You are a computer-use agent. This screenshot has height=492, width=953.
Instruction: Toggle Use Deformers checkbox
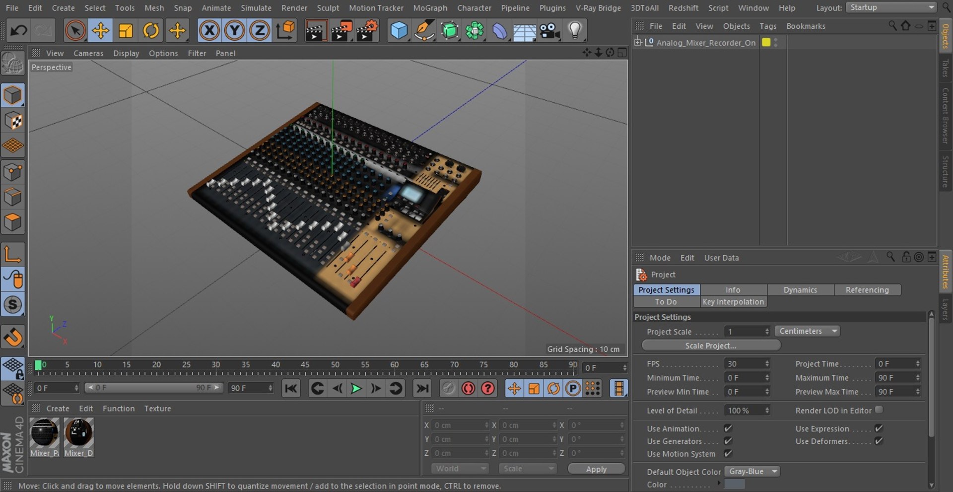[879, 441]
